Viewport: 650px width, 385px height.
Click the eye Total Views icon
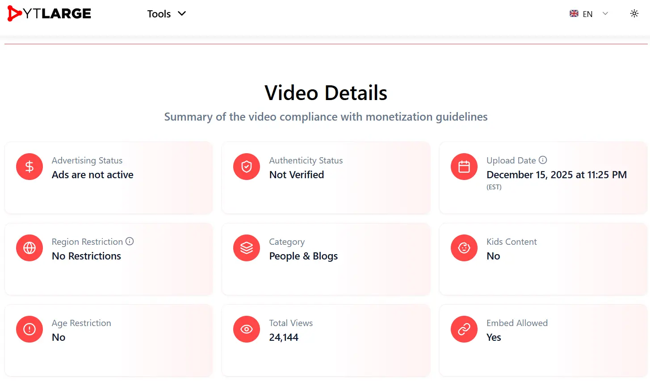(247, 329)
